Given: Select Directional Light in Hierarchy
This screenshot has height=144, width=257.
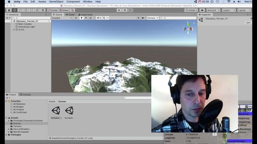Looking at the screenshot, I should click(27, 27).
